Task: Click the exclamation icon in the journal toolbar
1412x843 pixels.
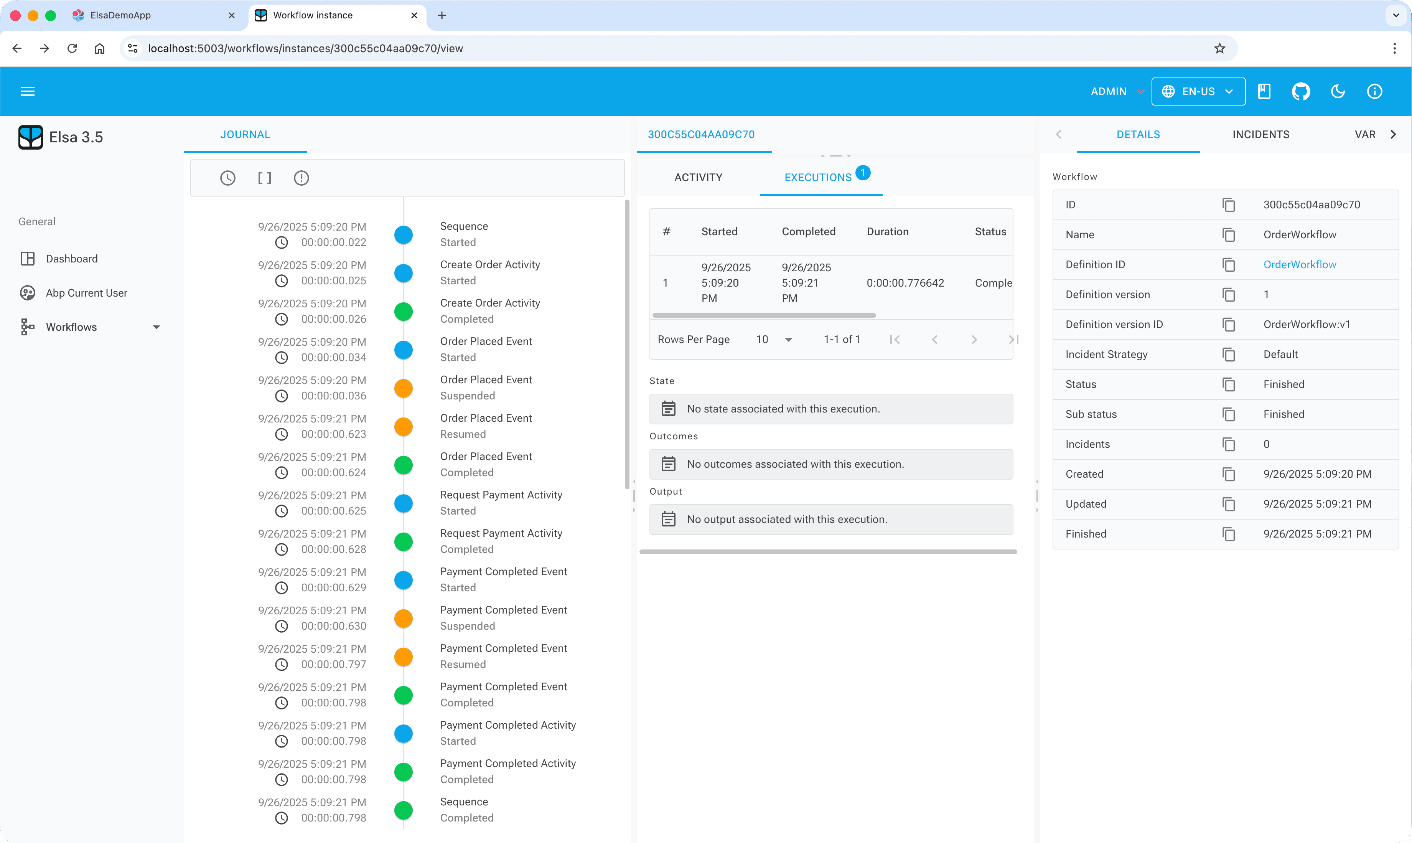Action: pyautogui.click(x=301, y=178)
